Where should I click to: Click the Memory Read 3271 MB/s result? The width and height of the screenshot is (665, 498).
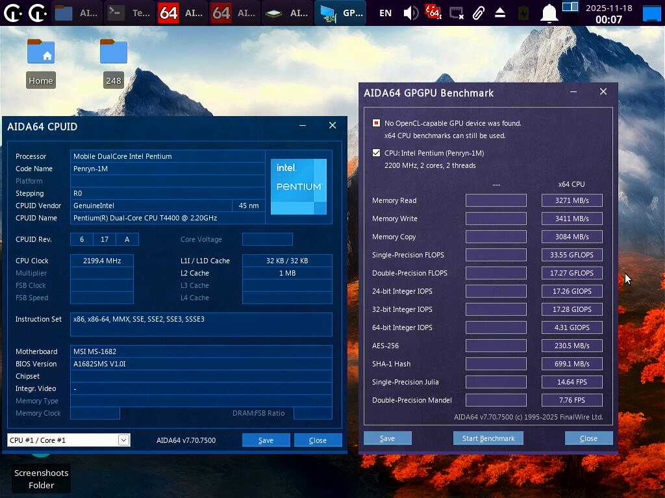click(x=571, y=200)
